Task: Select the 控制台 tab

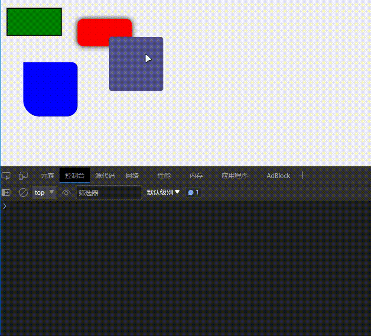Action: coord(75,175)
